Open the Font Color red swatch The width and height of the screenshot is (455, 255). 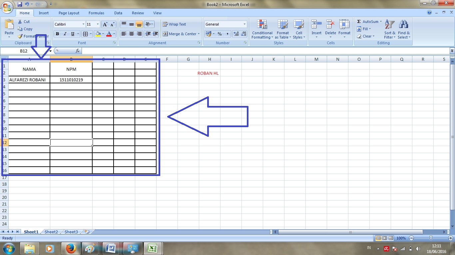pyautogui.click(x=109, y=34)
